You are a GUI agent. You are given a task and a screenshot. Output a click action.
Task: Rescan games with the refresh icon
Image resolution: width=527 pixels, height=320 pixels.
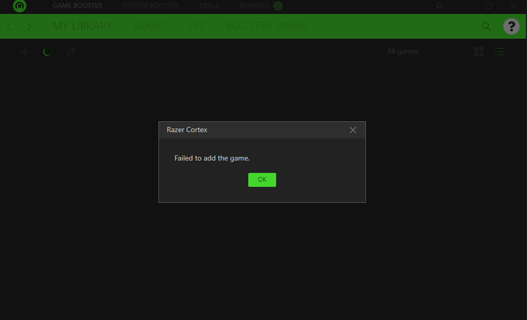(x=47, y=52)
